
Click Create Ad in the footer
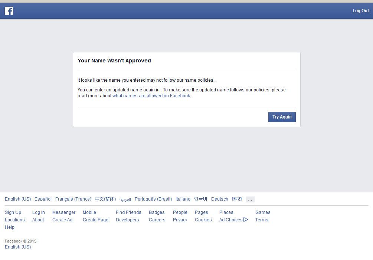(62, 220)
